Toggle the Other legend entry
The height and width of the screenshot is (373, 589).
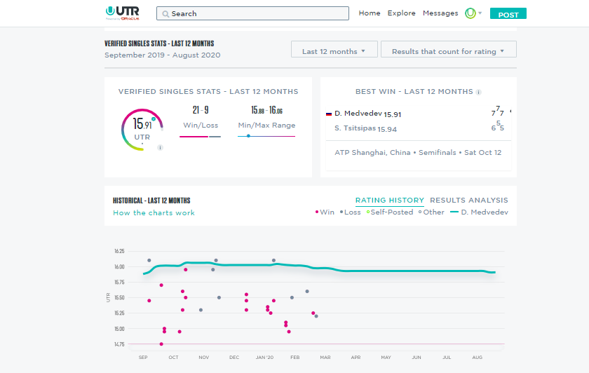coord(431,212)
